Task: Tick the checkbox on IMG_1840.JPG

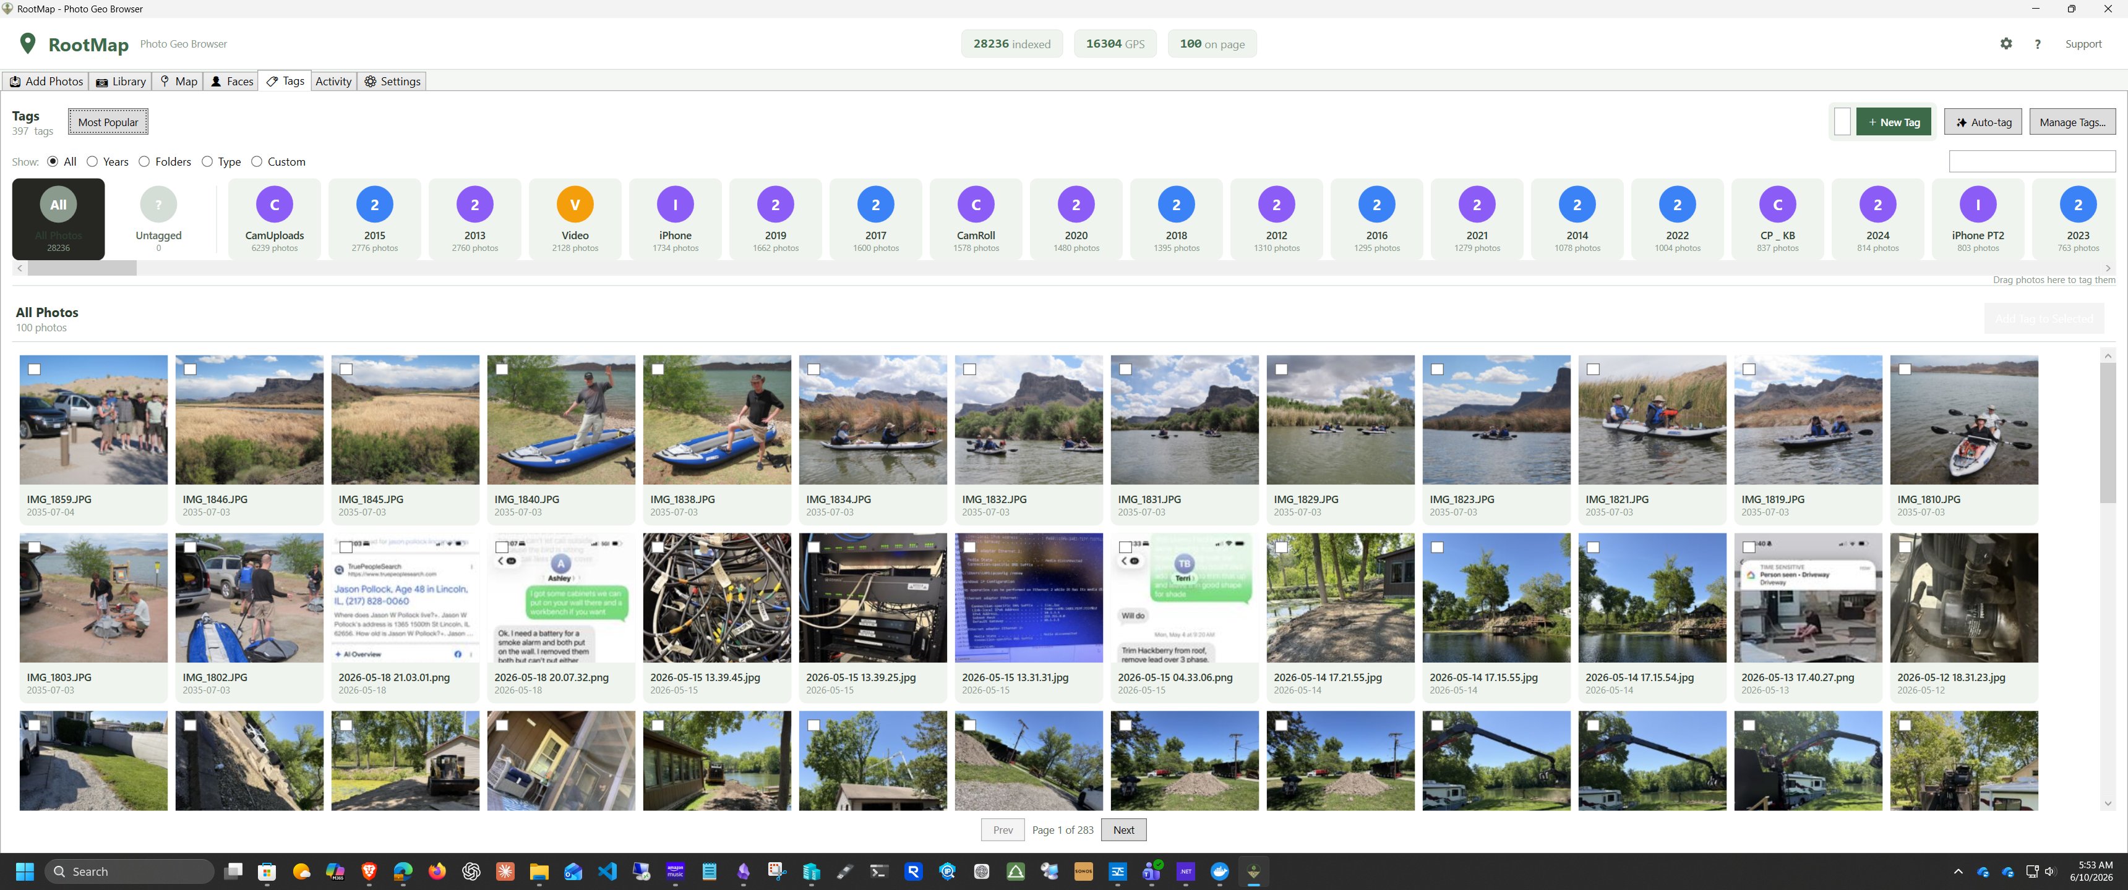Action: click(502, 369)
